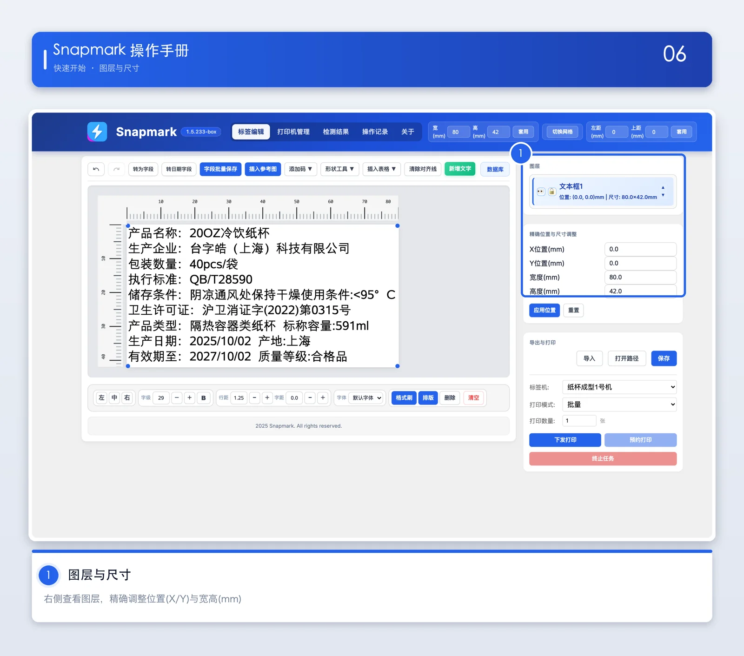
Task: Select the 文本框1 layer row
Action: tap(603, 192)
